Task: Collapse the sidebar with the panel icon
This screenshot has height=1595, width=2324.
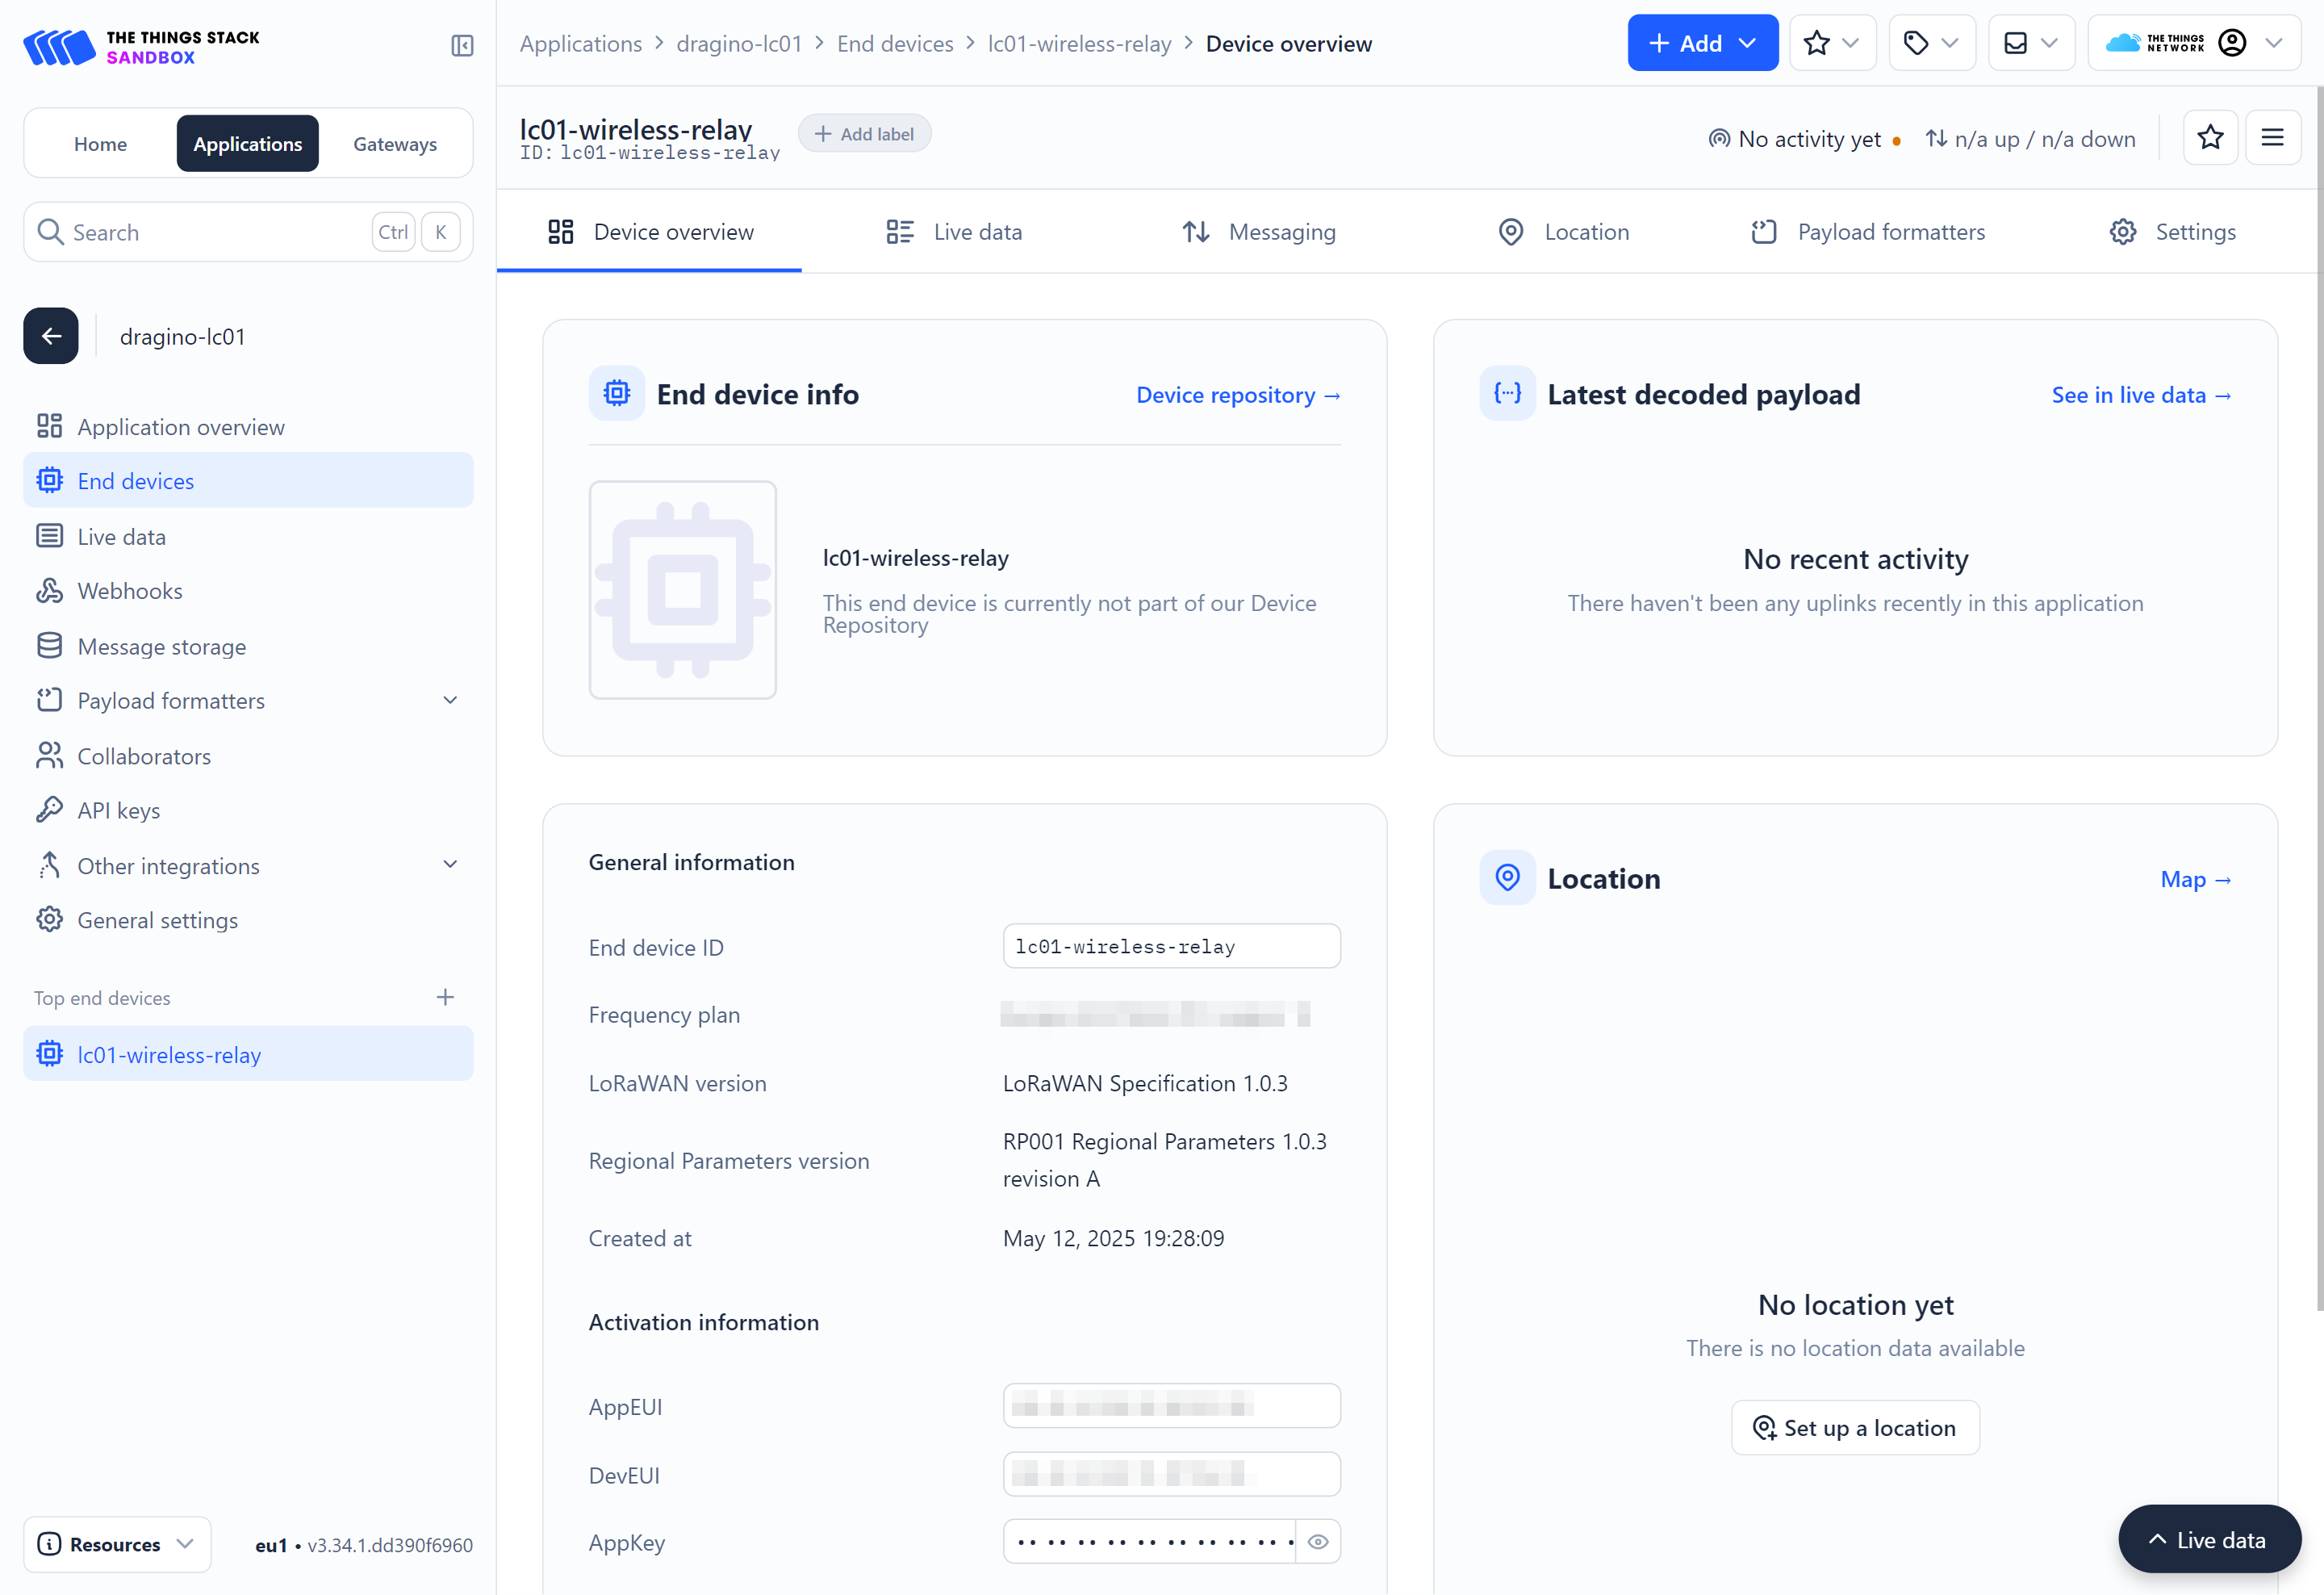Action: point(462,46)
